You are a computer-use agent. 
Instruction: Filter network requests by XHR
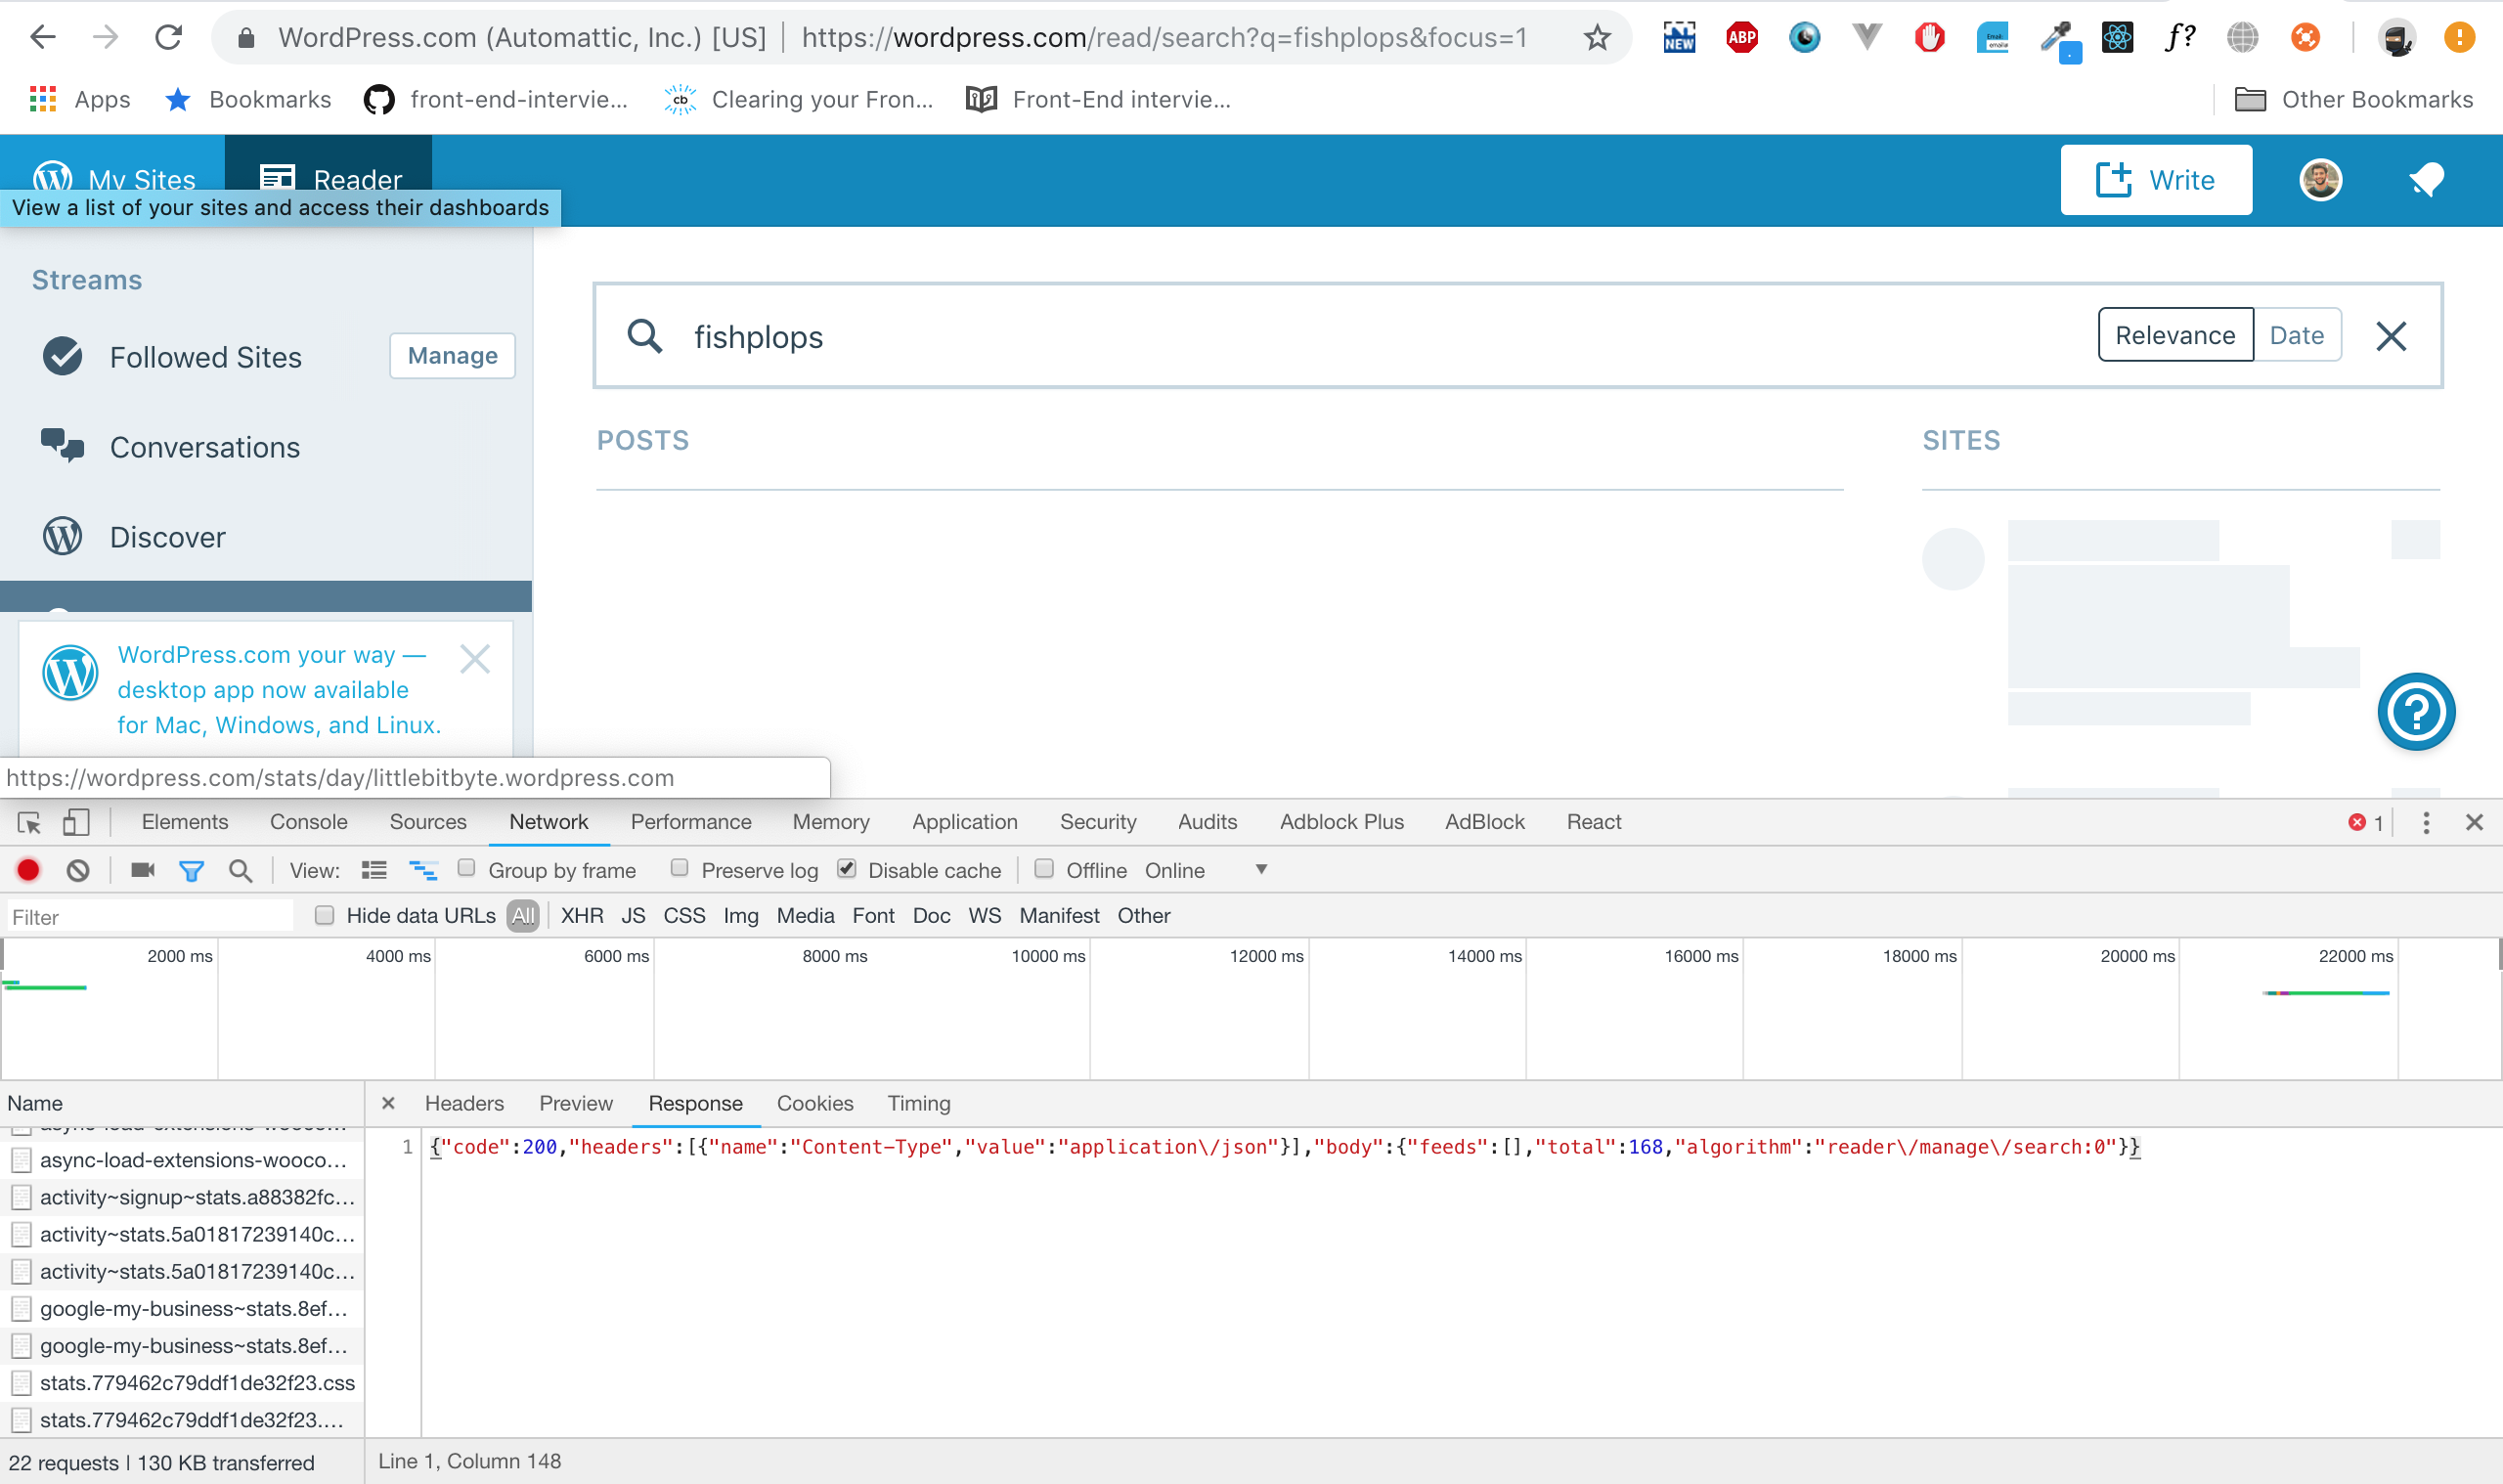point(582,915)
